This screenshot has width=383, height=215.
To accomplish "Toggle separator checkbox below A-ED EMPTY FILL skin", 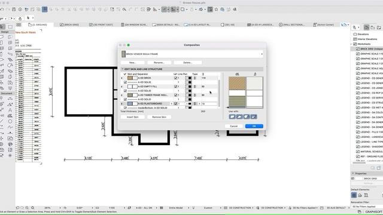I will pos(125,91).
